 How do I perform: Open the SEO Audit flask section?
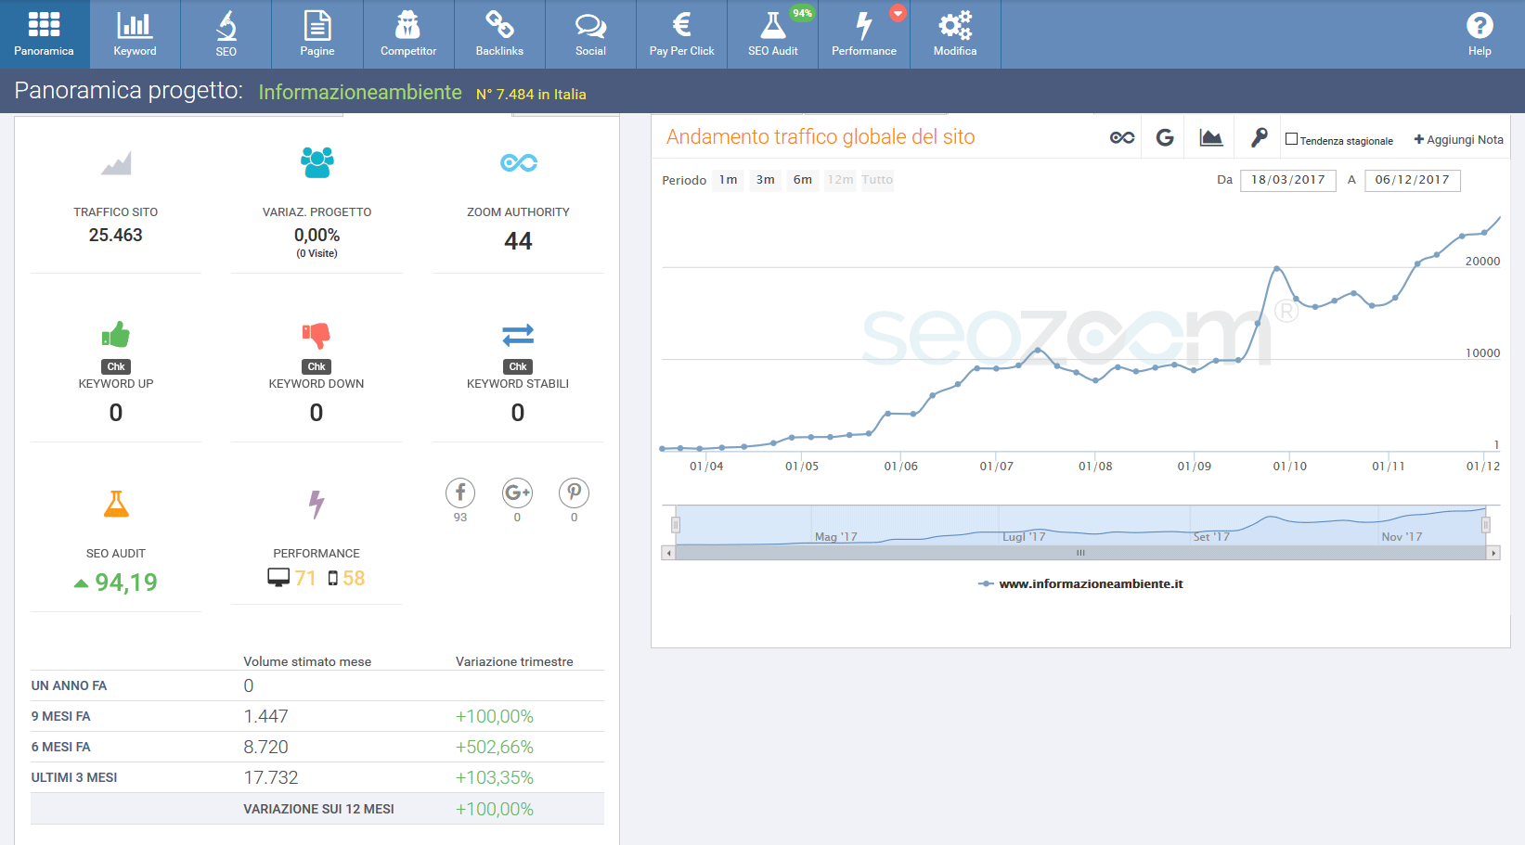(x=773, y=34)
